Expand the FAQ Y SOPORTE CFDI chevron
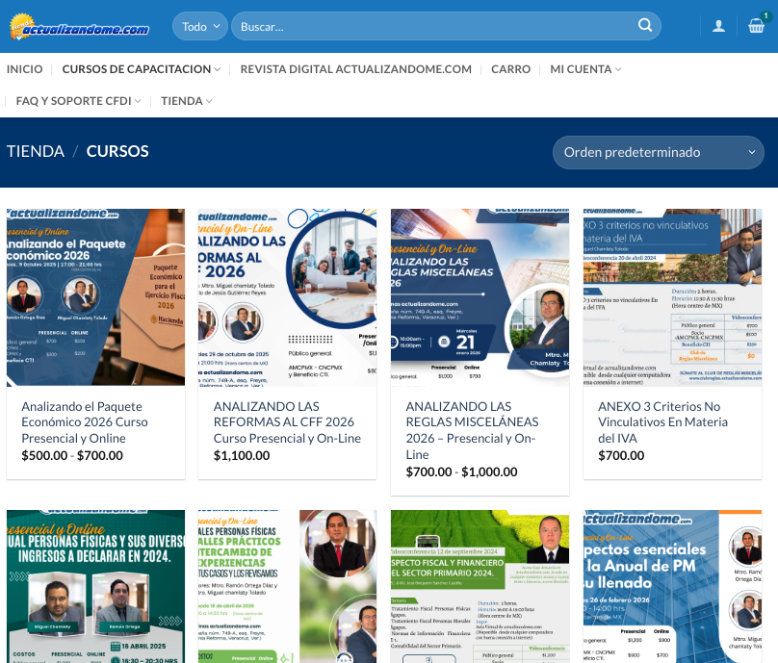This screenshot has width=778, height=663. point(138,101)
